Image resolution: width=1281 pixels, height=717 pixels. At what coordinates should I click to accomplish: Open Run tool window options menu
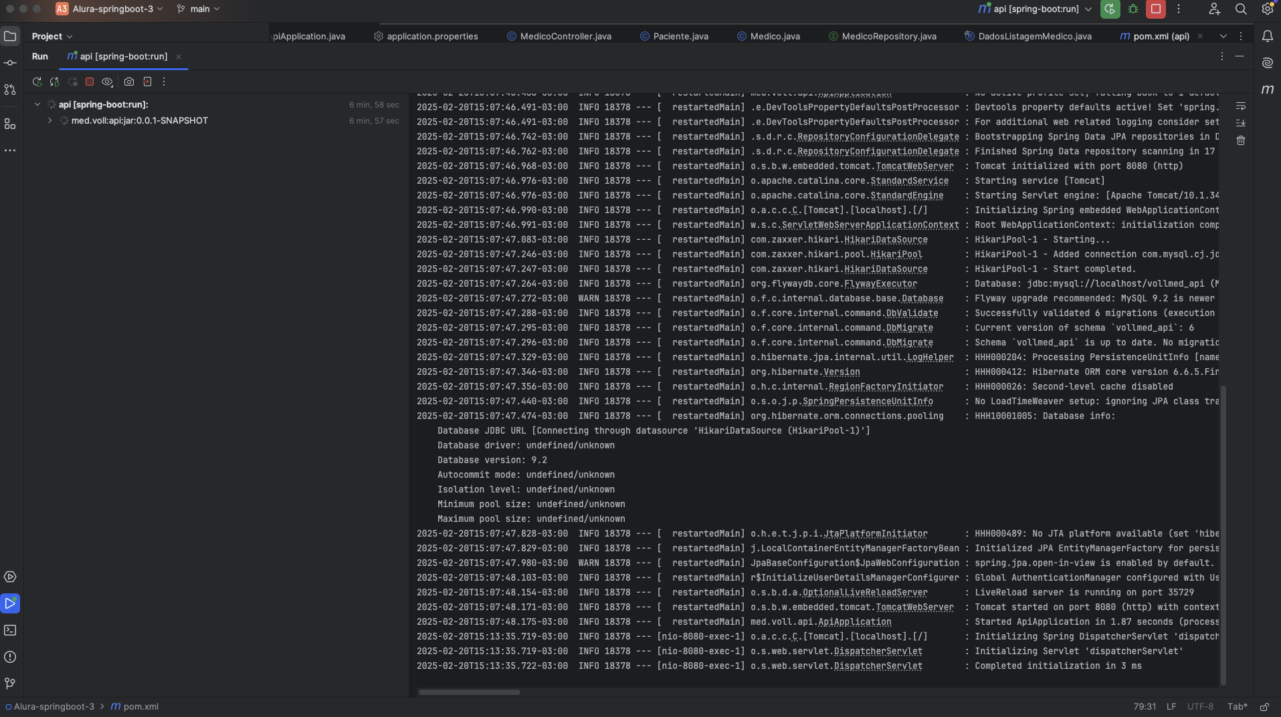click(x=1221, y=56)
